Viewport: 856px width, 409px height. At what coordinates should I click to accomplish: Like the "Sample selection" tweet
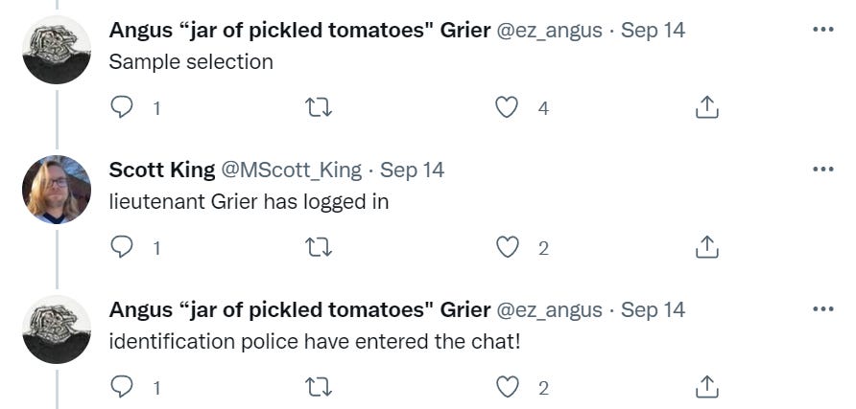(507, 108)
